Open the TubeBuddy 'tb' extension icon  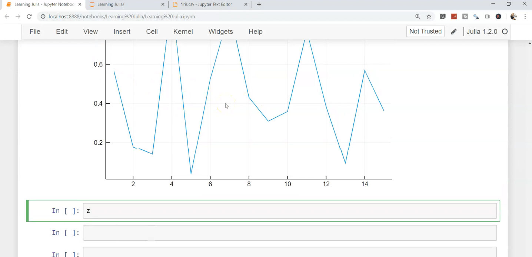[465, 17]
